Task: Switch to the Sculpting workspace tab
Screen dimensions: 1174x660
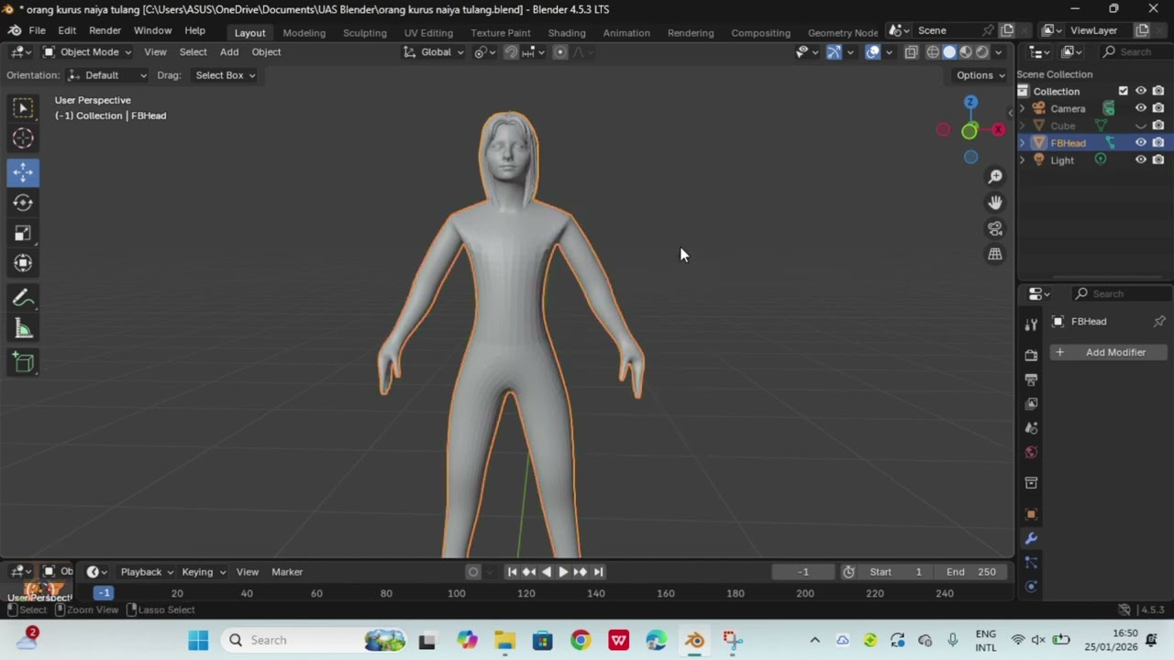Action: point(364,33)
